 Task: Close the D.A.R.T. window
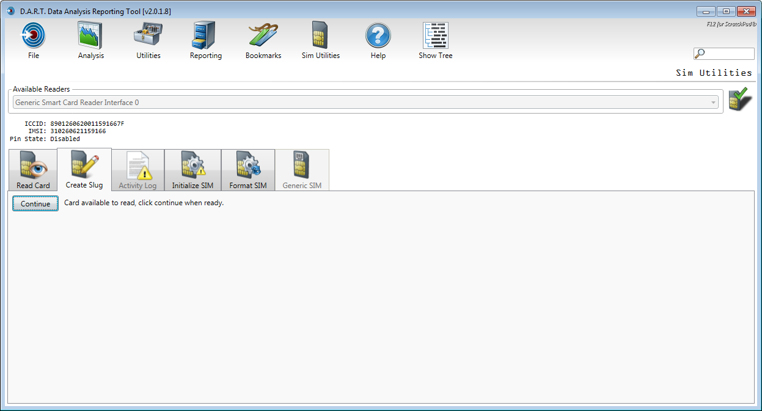pyautogui.click(x=747, y=11)
